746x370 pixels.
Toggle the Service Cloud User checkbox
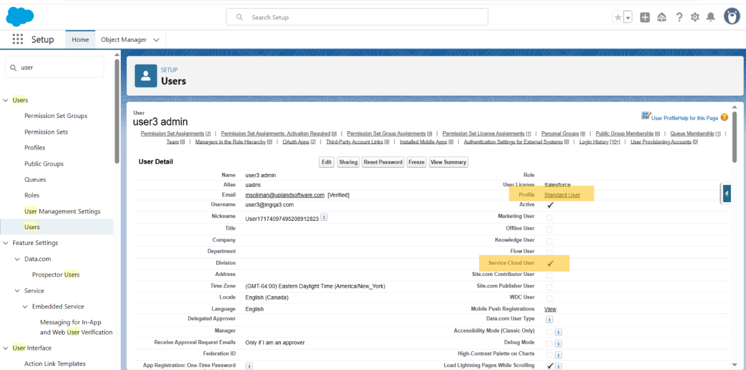[x=550, y=263]
